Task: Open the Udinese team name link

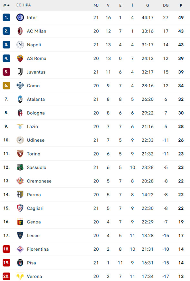Action: [x=36, y=140]
